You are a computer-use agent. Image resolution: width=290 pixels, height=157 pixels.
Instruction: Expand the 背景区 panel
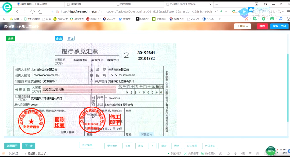tap(147, 134)
